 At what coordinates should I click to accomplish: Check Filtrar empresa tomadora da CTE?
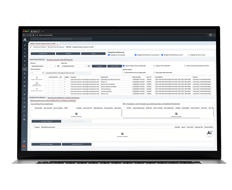(185, 66)
